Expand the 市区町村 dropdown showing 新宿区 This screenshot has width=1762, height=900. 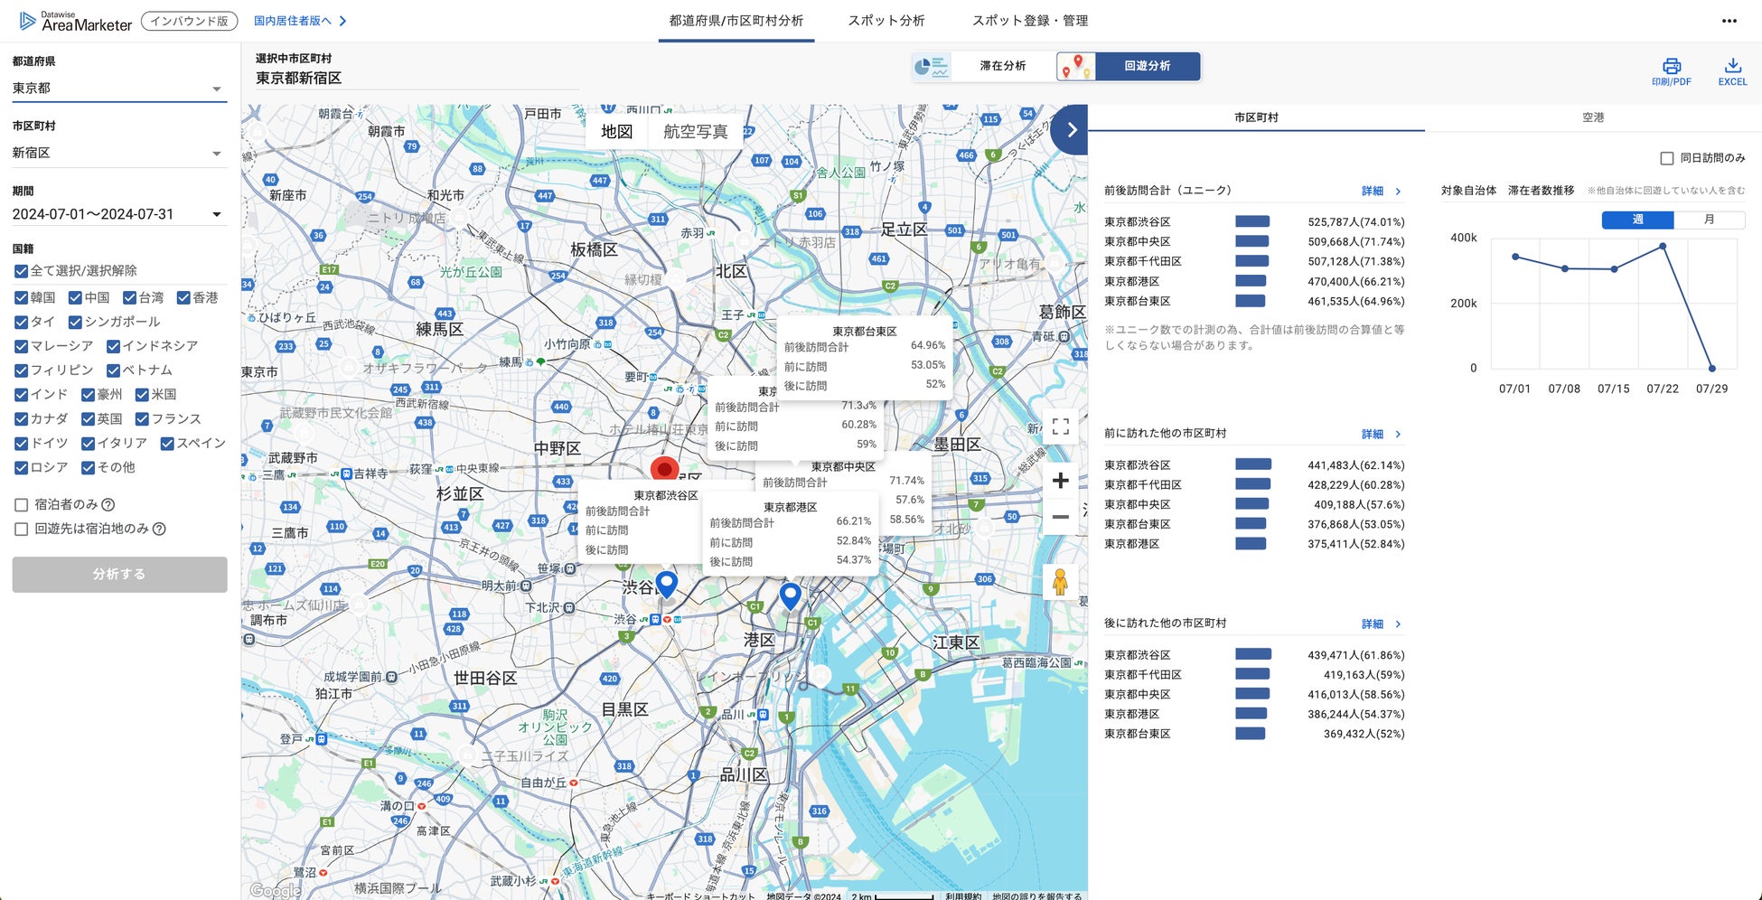coord(117,154)
